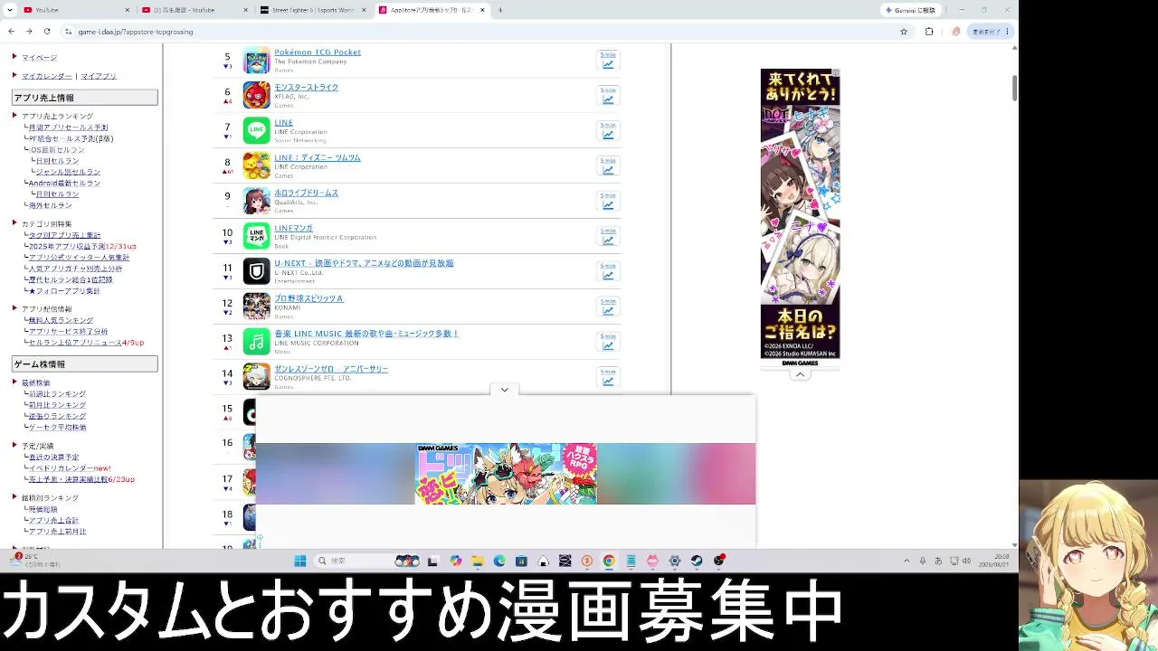Show the 5min chart for Pro Yakyu Spirits A

click(608, 307)
